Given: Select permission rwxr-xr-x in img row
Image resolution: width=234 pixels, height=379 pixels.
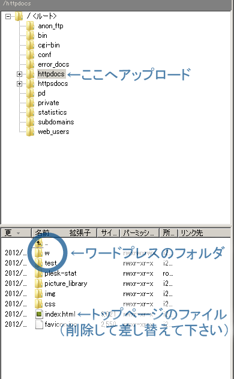Looking at the screenshot, I should click(x=138, y=294).
